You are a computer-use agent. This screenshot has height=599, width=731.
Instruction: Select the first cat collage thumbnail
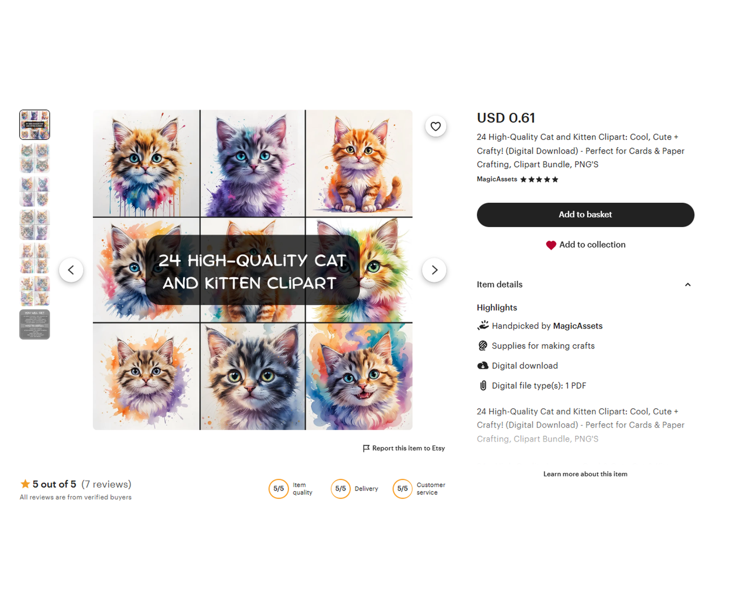[x=35, y=124]
